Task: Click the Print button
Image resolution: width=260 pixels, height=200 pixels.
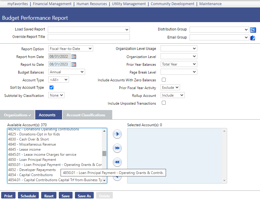Action: [8, 196]
